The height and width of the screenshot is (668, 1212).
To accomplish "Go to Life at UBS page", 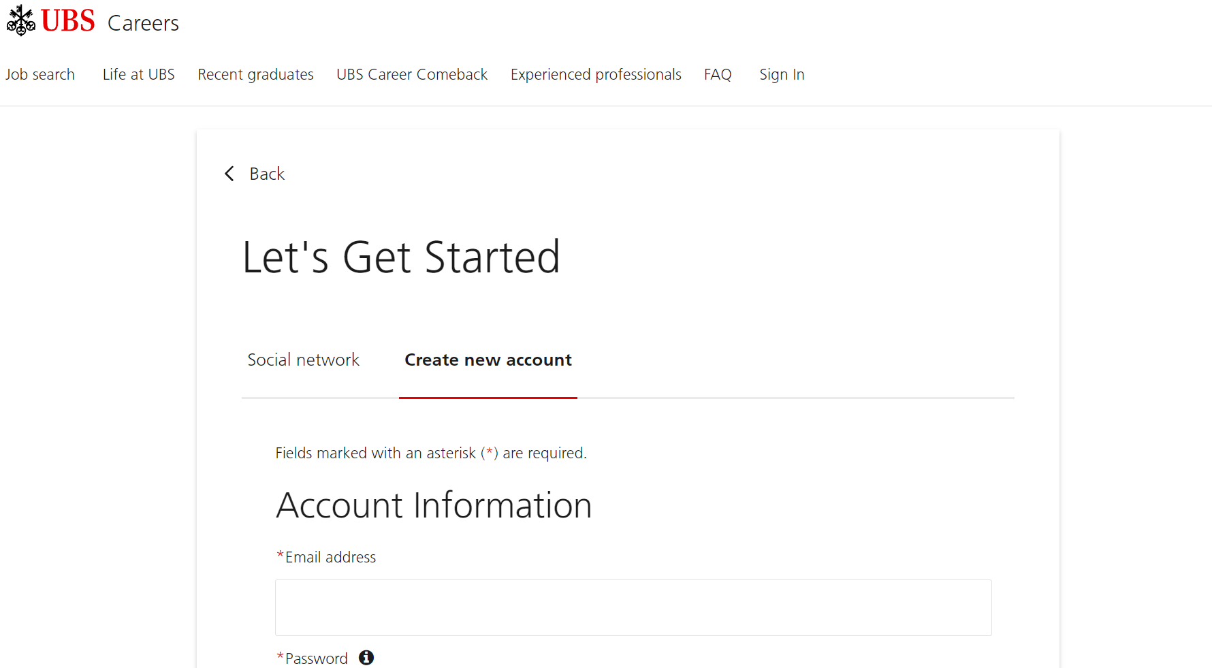I will [139, 74].
